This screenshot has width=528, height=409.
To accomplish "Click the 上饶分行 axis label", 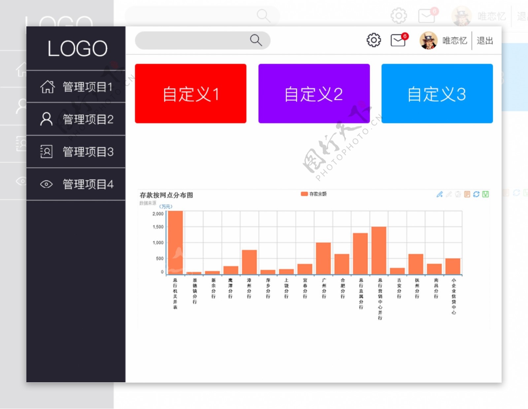I will tap(286, 288).
